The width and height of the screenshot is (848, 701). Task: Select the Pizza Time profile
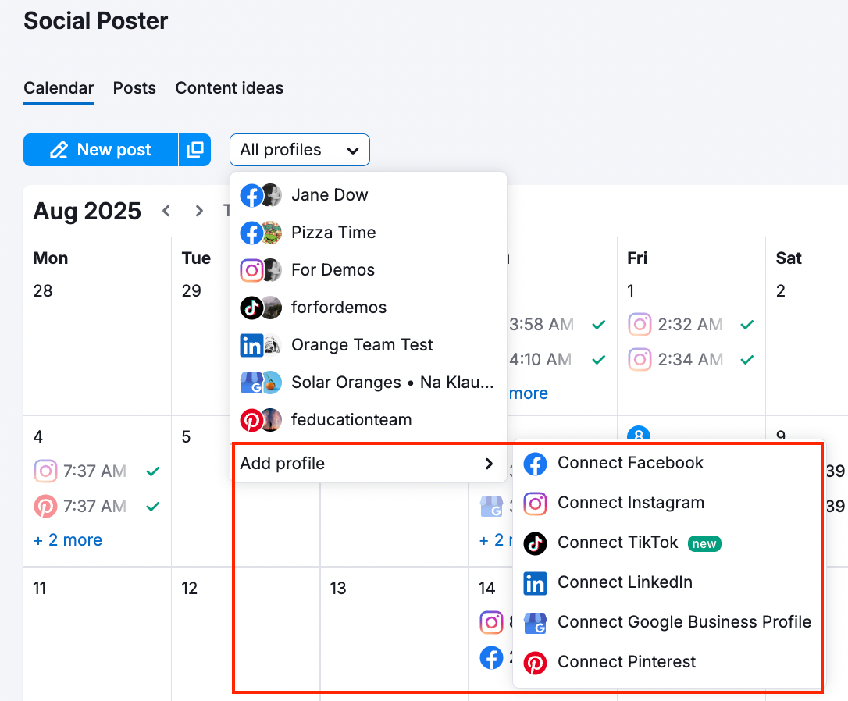point(333,233)
